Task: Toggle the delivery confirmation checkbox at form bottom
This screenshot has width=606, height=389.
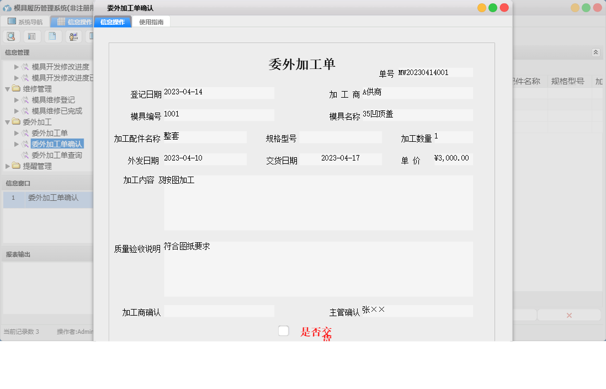Action: [x=283, y=331]
